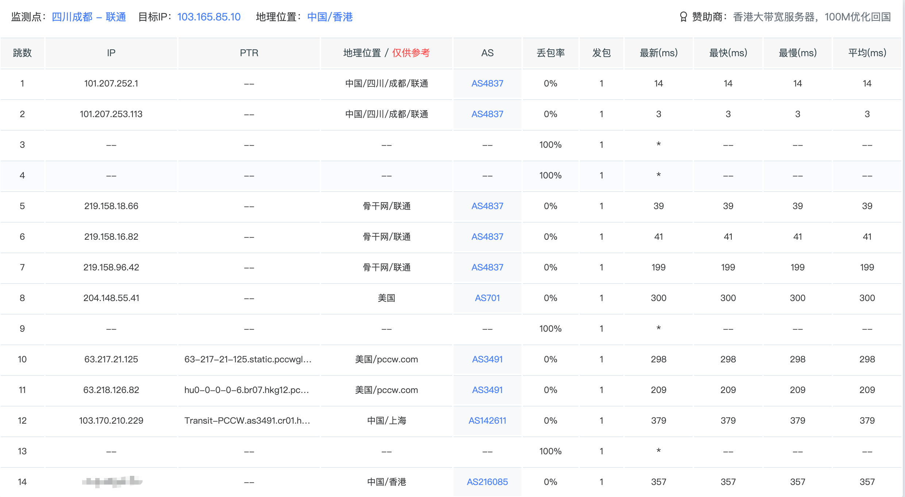Click the IP column header
Screen dimensions: 905x497
111,53
